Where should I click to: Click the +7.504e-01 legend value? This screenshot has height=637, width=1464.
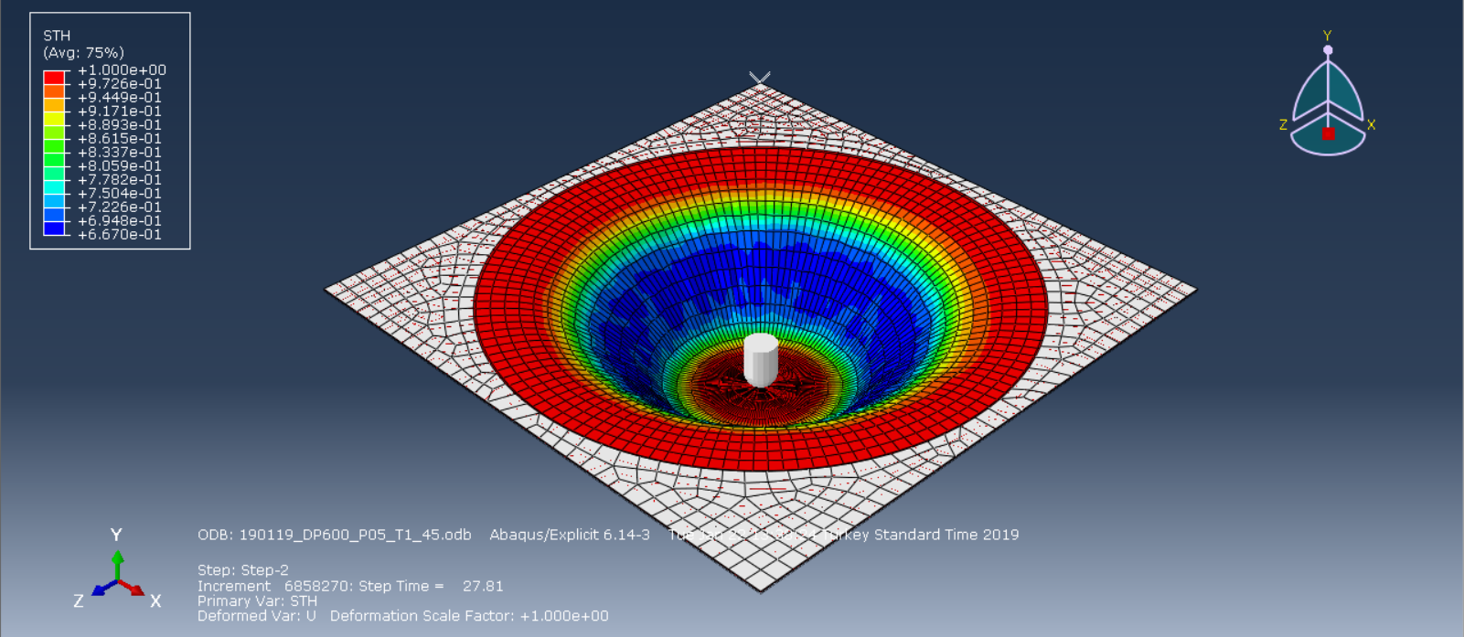pos(120,194)
